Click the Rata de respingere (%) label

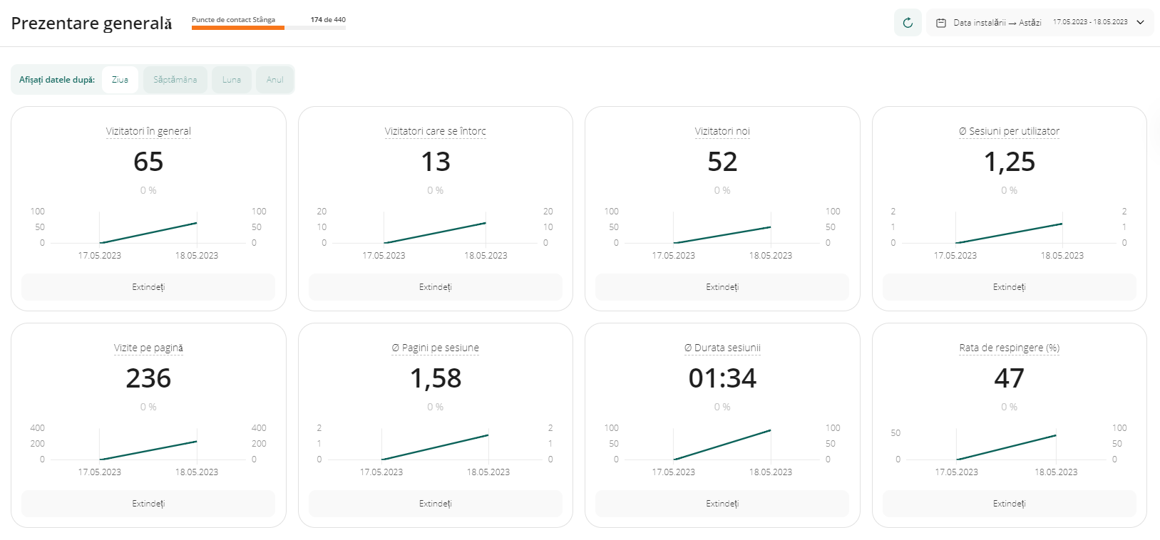[1009, 348]
